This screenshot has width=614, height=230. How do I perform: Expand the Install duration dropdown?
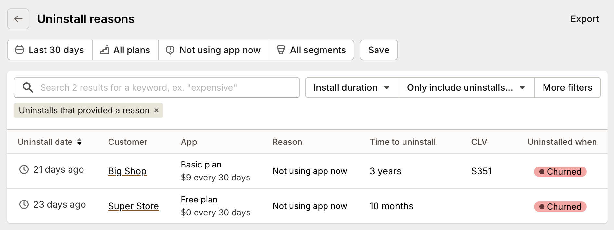tap(352, 87)
